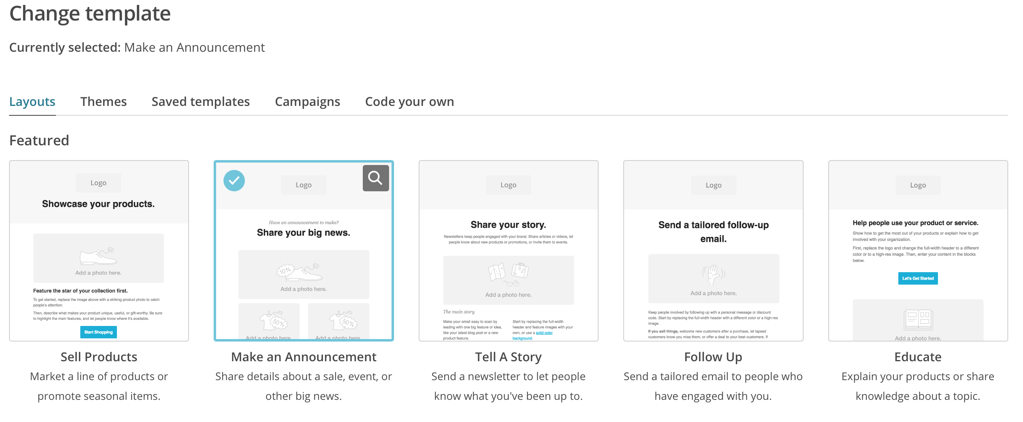Click the blue checkmark on Make an Announcement

click(234, 181)
